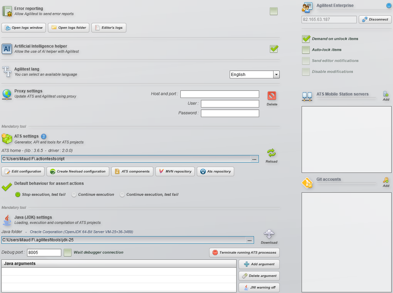
Task: Open Ats repository
Action: (215, 172)
